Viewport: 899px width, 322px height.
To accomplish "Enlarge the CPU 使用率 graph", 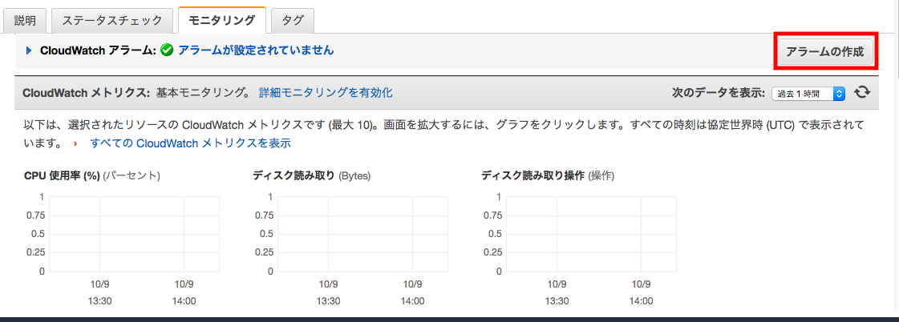I will [x=134, y=235].
